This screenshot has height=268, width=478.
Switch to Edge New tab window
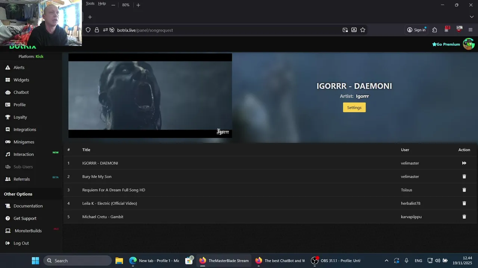(154, 261)
